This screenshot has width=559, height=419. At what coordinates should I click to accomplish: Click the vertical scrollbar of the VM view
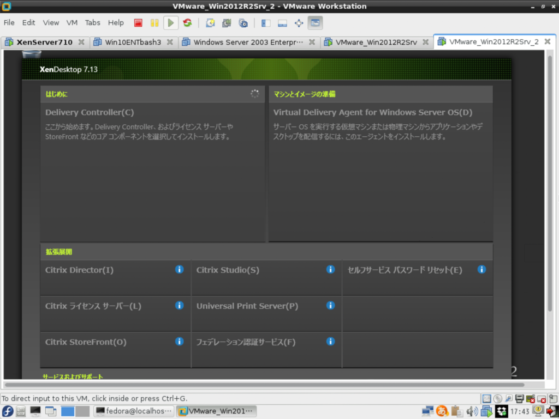tap(550, 183)
